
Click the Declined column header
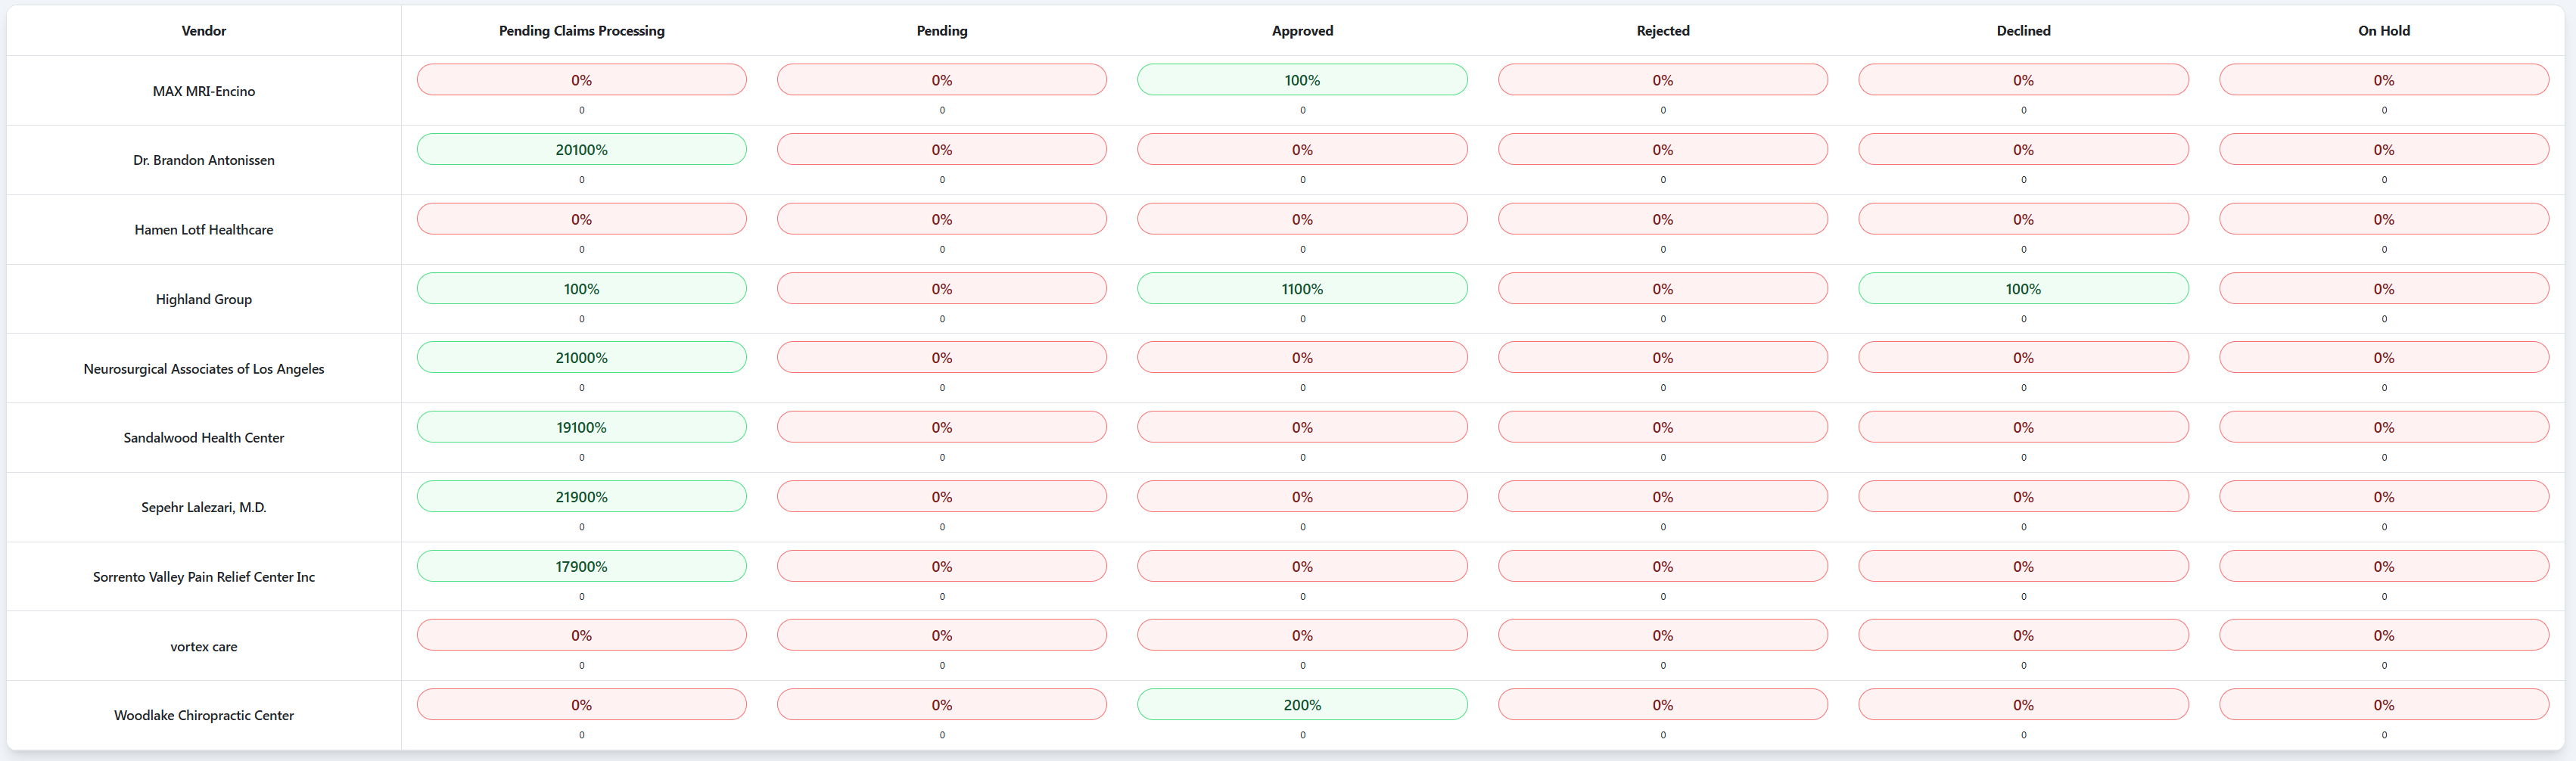click(x=2022, y=30)
